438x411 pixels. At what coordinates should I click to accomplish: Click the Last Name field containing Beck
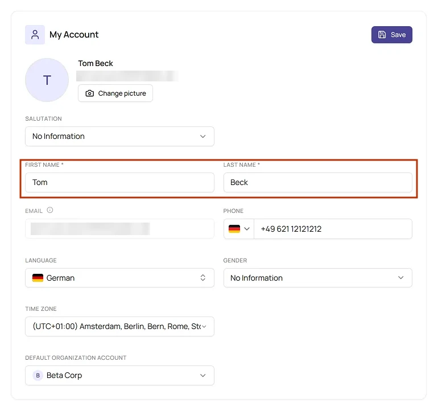coord(317,182)
